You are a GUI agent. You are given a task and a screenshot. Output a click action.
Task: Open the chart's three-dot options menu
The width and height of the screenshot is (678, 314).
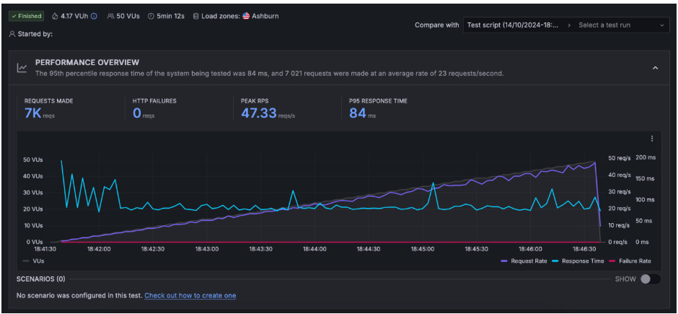pyautogui.click(x=652, y=139)
